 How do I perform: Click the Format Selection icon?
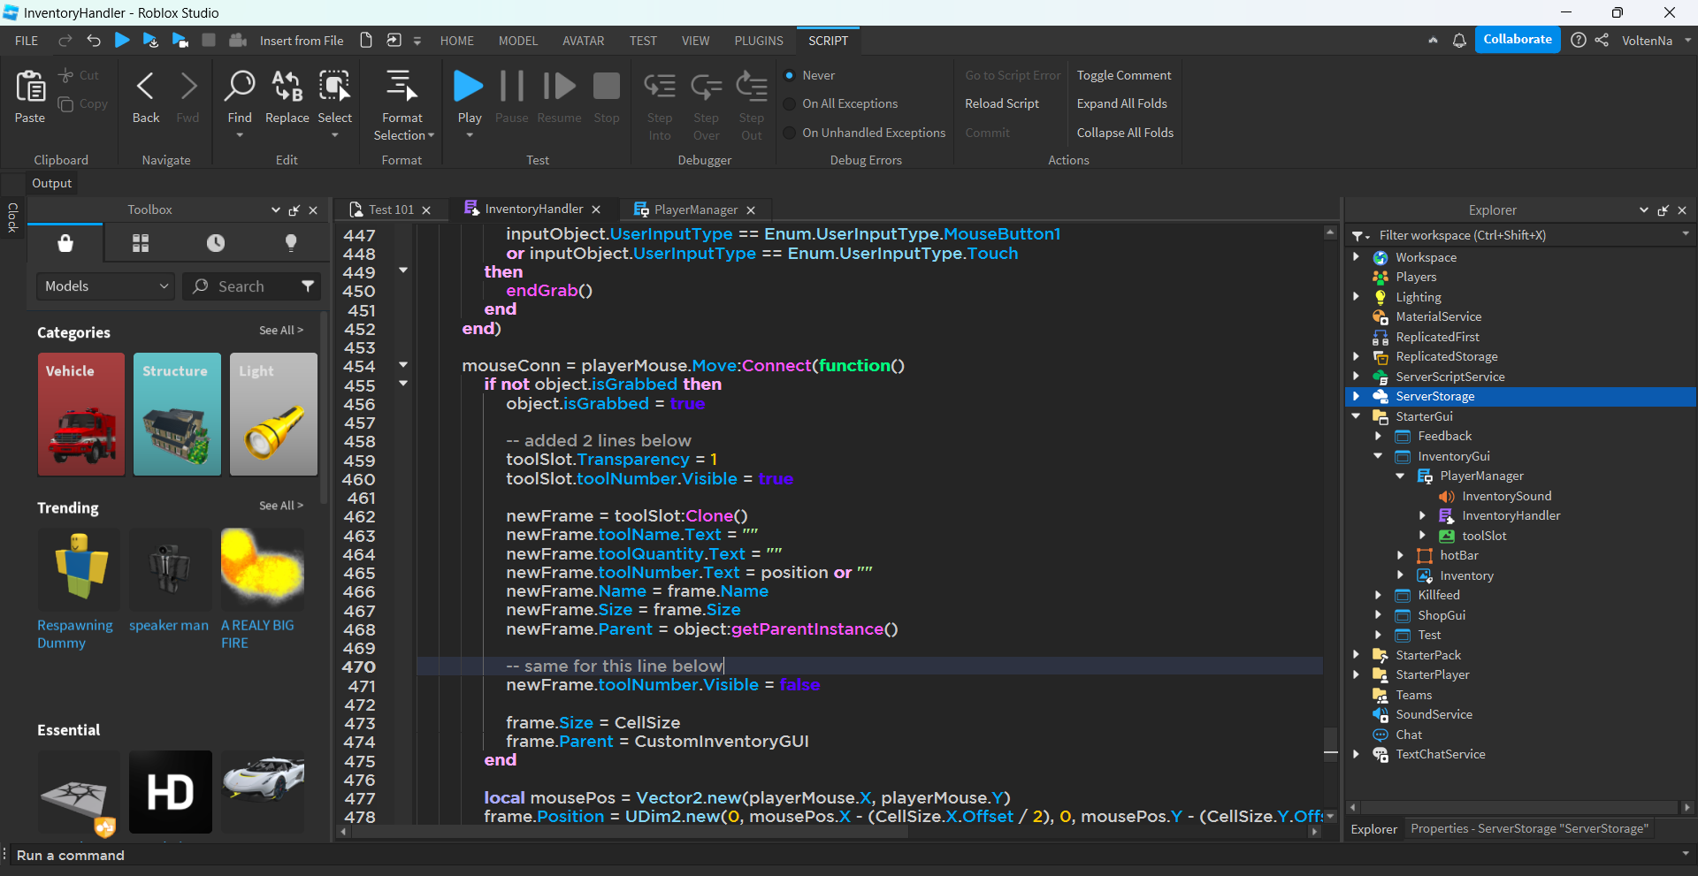click(402, 86)
